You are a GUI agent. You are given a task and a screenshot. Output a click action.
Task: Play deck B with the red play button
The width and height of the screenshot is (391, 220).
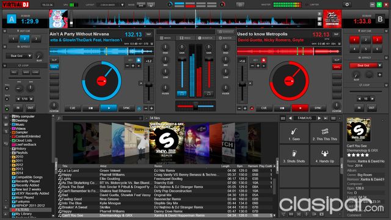coord(300,108)
